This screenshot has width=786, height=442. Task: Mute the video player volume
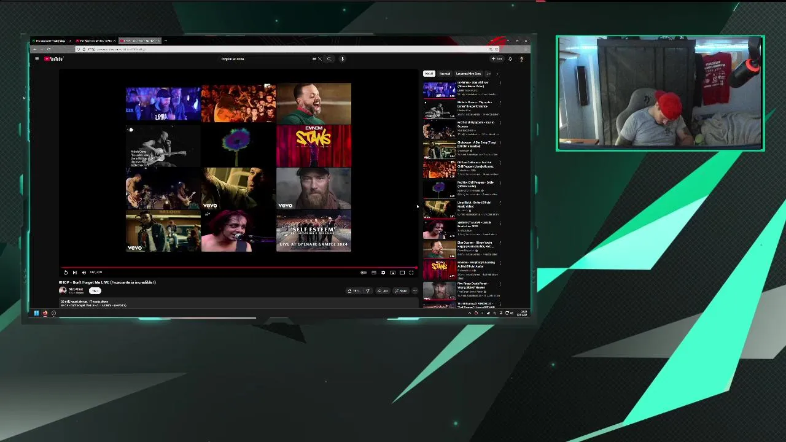click(84, 273)
